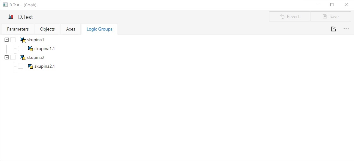Open the three-dot more options menu
The height and width of the screenshot is (161, 354).
[x=346, y=29]
